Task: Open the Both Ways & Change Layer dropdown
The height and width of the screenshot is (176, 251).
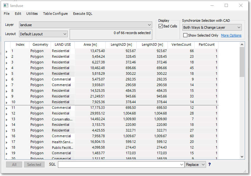Action: pos(212,27)
